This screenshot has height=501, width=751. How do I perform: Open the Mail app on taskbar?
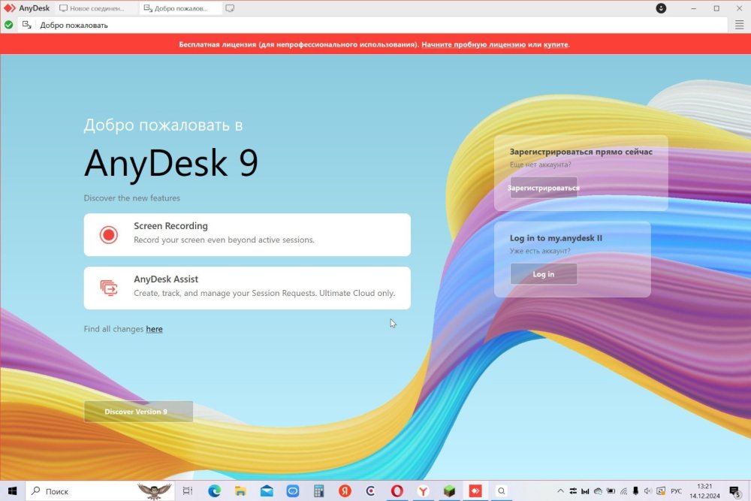click(x=267, y=491)
